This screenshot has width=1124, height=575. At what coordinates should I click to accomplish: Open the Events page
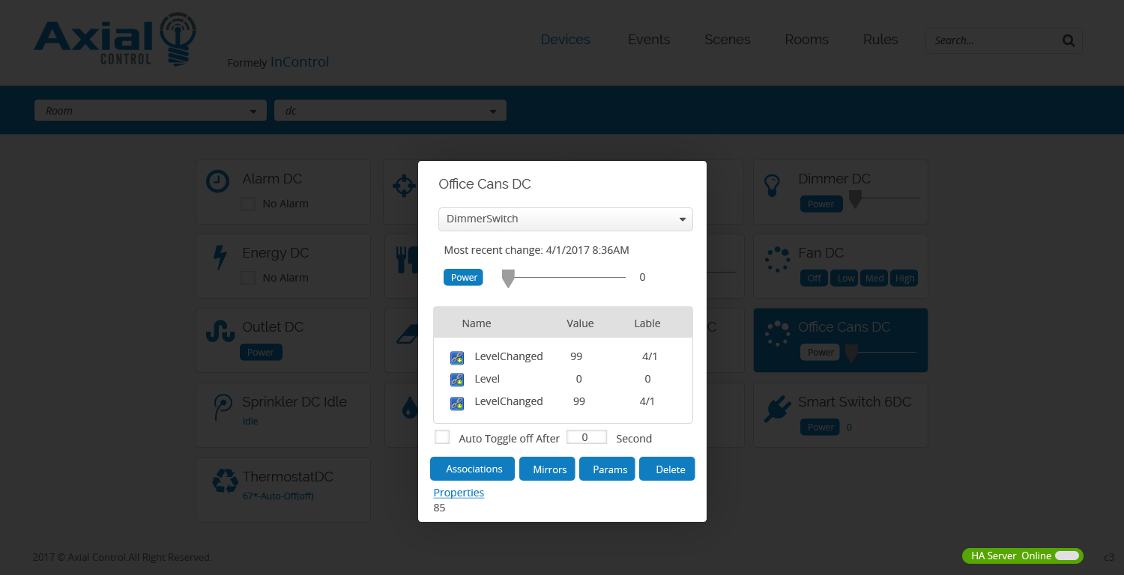[649, 40]
